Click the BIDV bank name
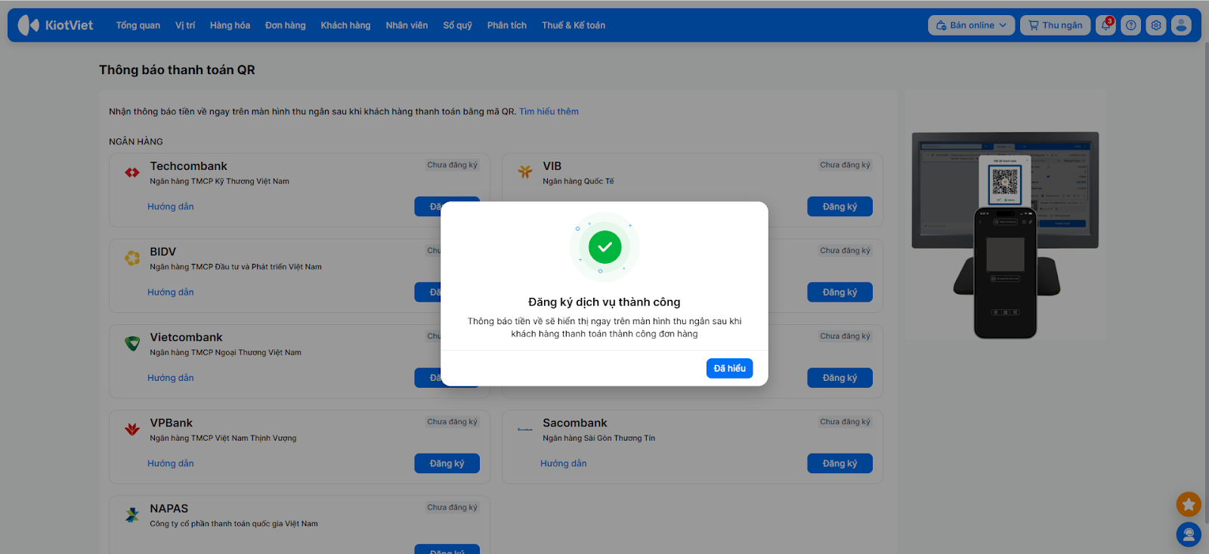The width and height of the screenshot is (1209, 554). 162,252
